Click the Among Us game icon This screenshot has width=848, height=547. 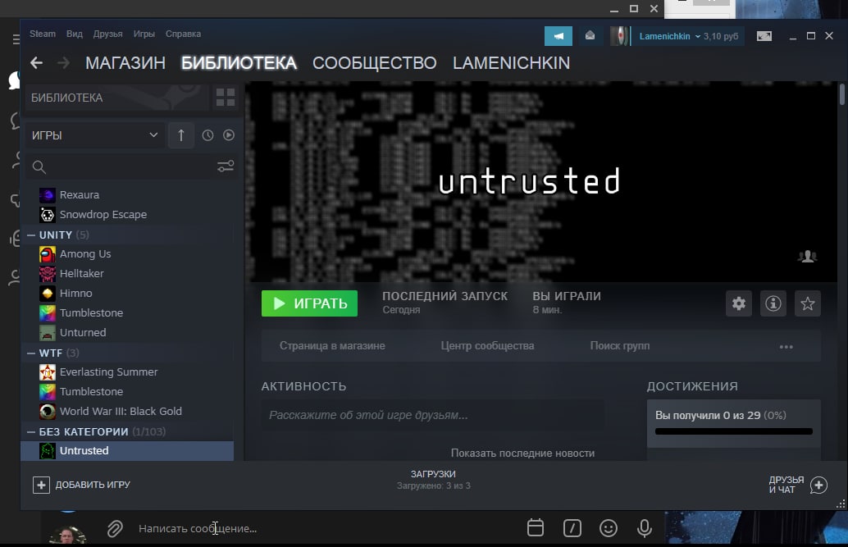[48, 253]
